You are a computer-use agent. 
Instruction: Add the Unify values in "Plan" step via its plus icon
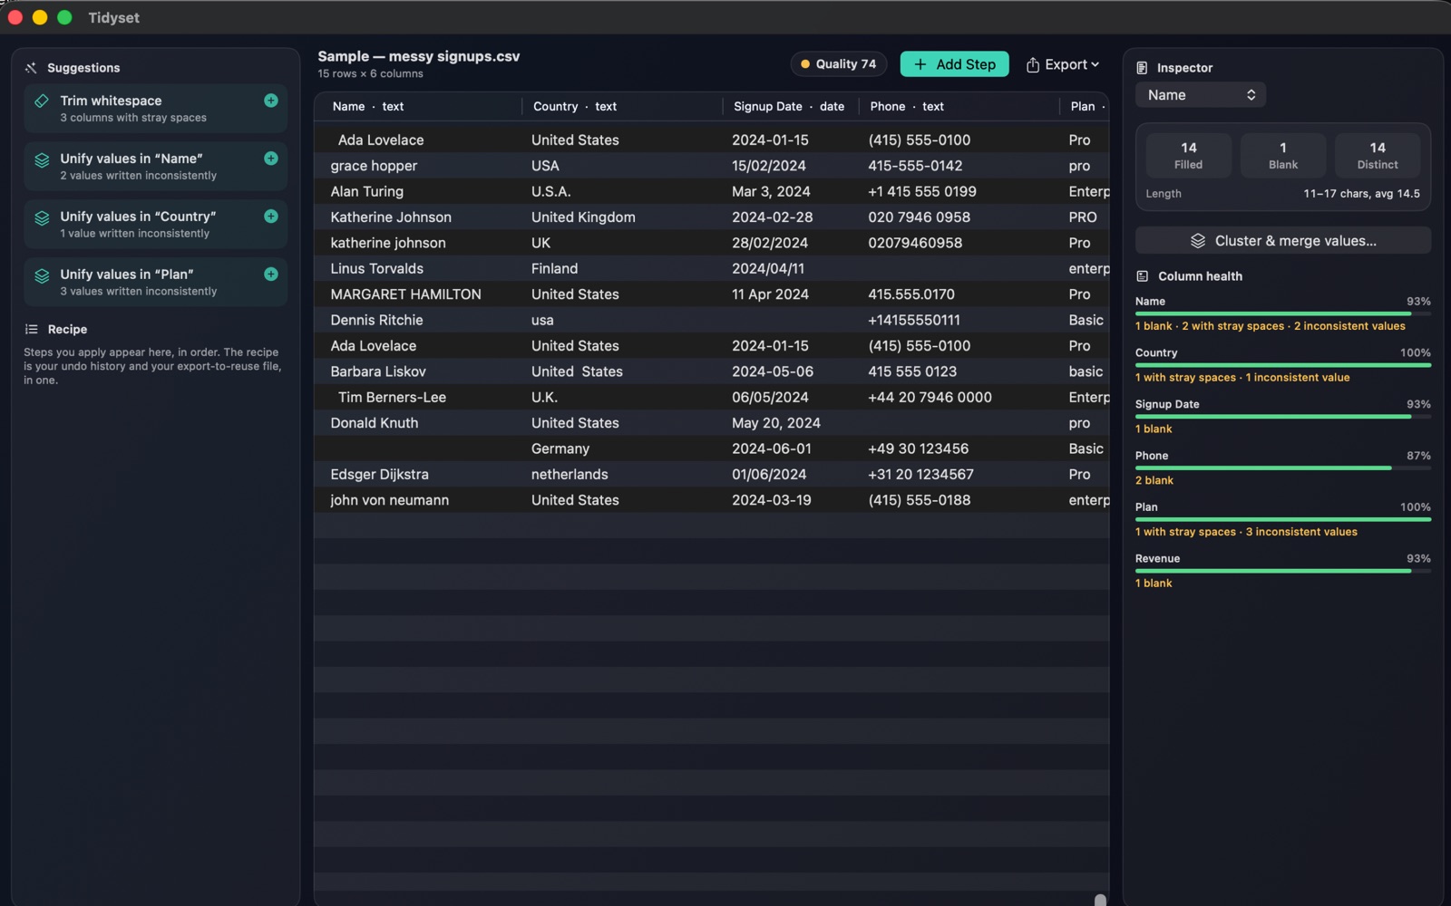[270, 275]
